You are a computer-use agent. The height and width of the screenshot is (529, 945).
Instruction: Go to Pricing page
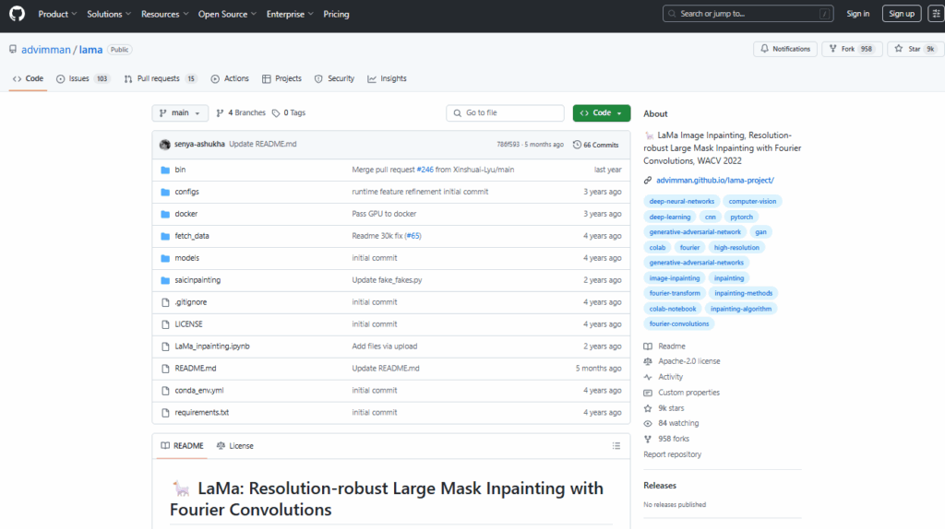point(336,14)
